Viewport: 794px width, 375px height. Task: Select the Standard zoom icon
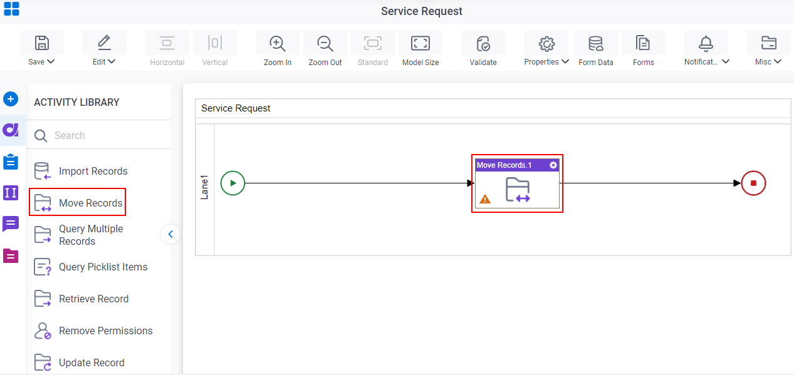(373, 43)
